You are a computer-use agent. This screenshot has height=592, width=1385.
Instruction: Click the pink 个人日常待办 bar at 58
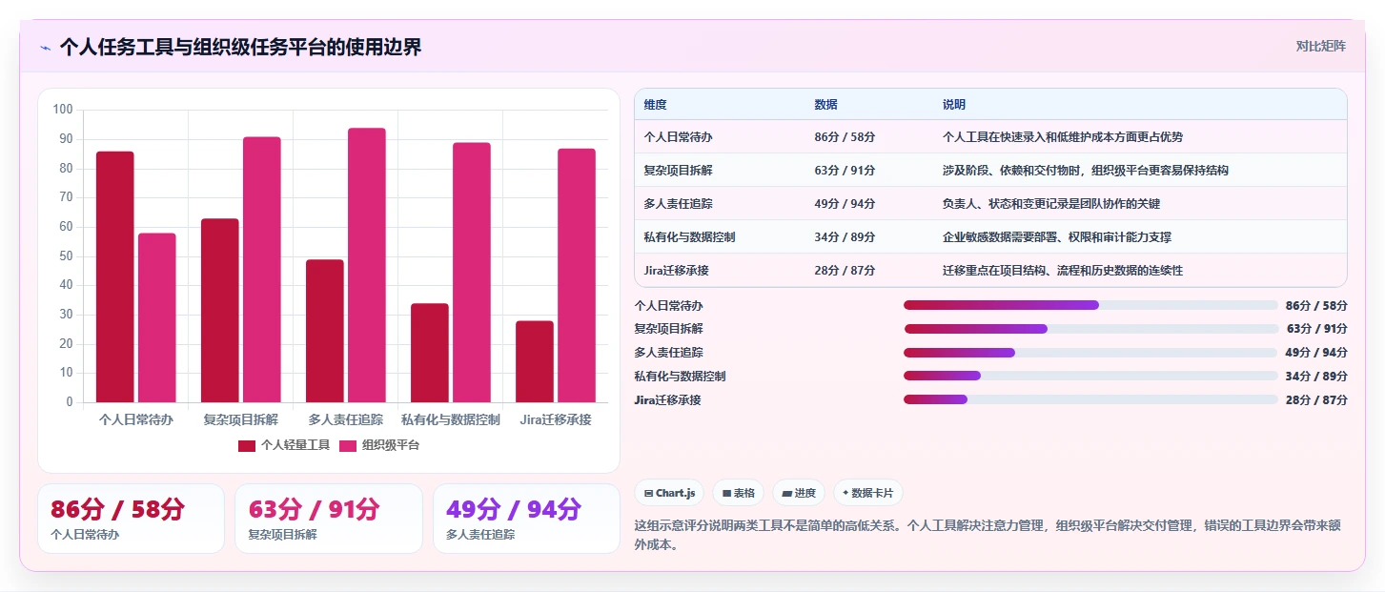[x=157, y=317]
